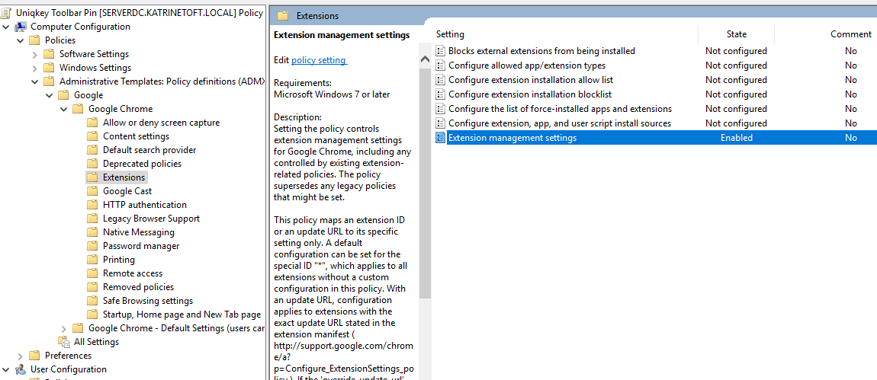Click the Extension management settings heading in description pane
This screenshot has height=380, width=877.
[342, 35]
